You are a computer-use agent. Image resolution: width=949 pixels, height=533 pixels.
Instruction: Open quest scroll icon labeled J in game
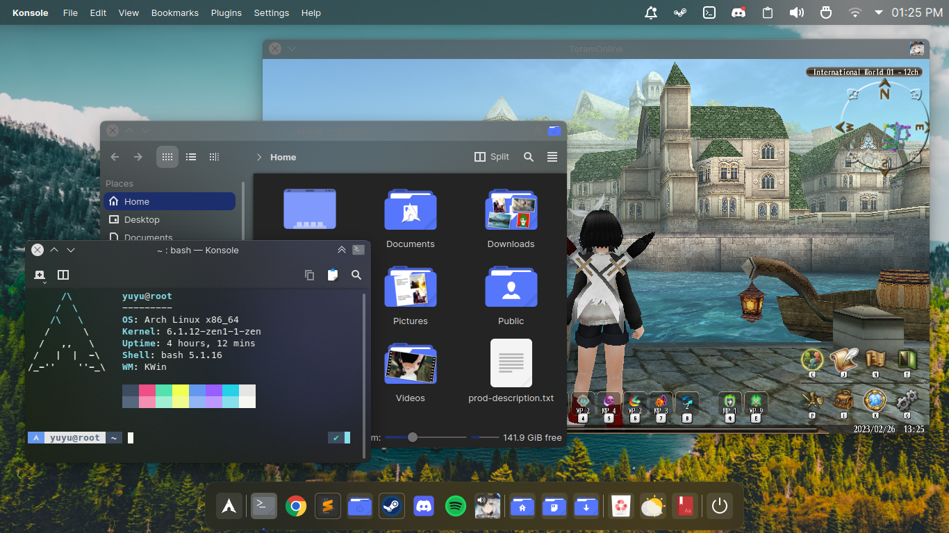click(843, 362)
